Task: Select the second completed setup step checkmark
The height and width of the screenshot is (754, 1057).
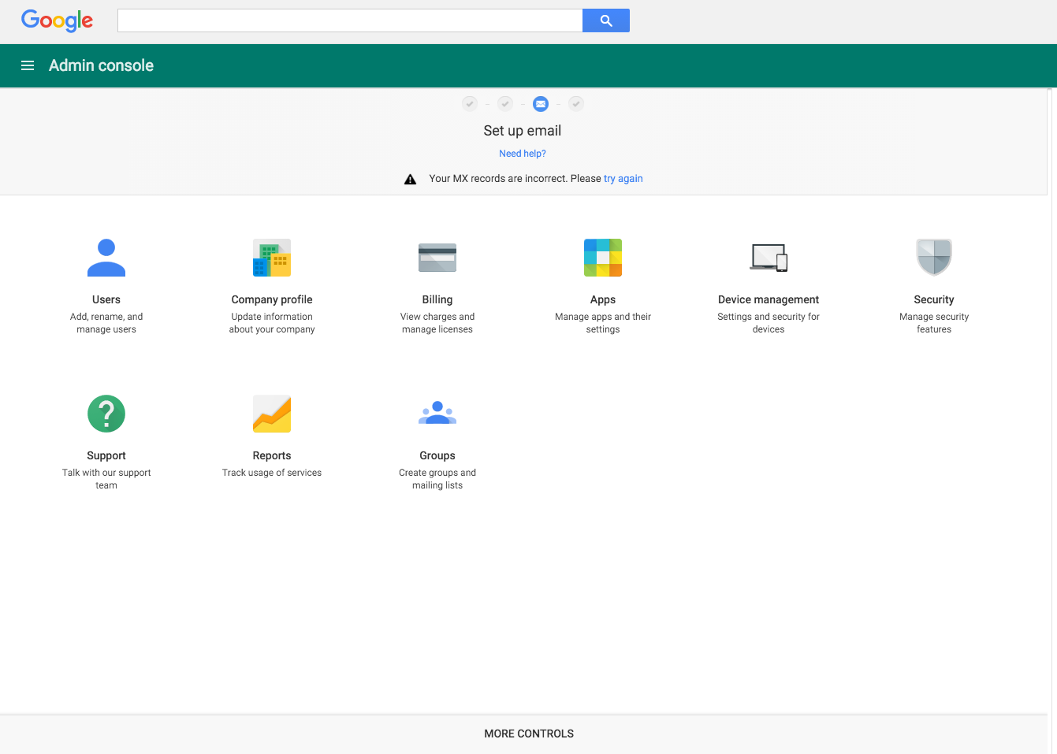Action: pyautogui.click(x=505, y=103)
